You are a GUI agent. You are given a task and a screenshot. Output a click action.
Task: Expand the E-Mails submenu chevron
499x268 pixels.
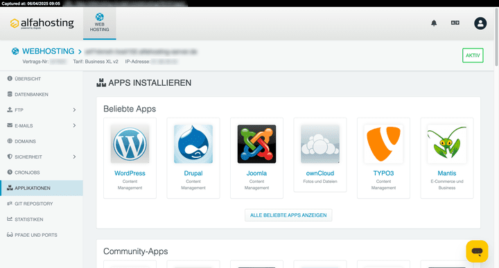[74, 125]
